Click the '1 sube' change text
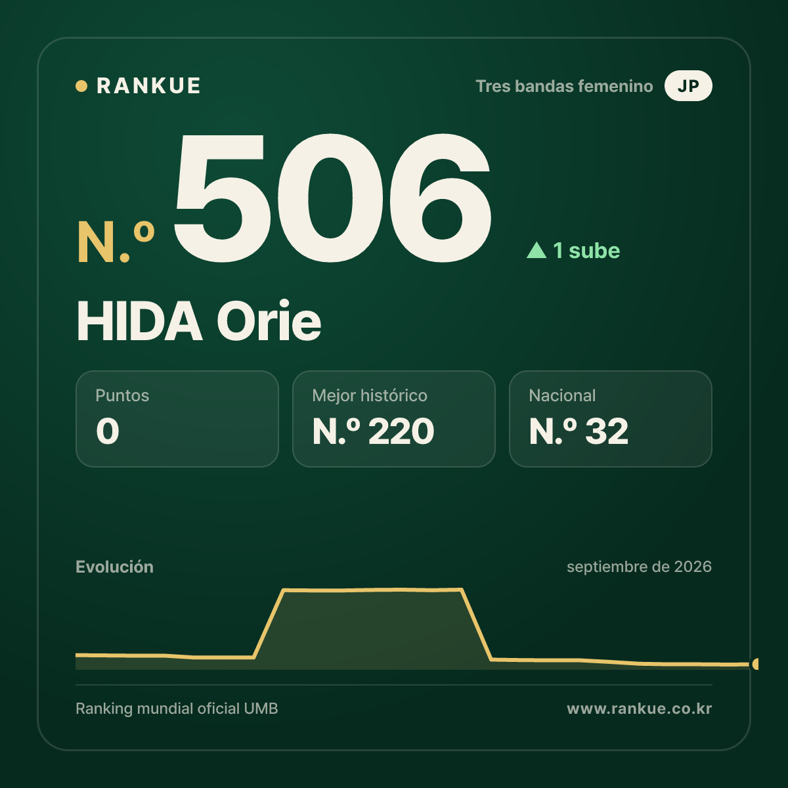 (x=586, y=250)
